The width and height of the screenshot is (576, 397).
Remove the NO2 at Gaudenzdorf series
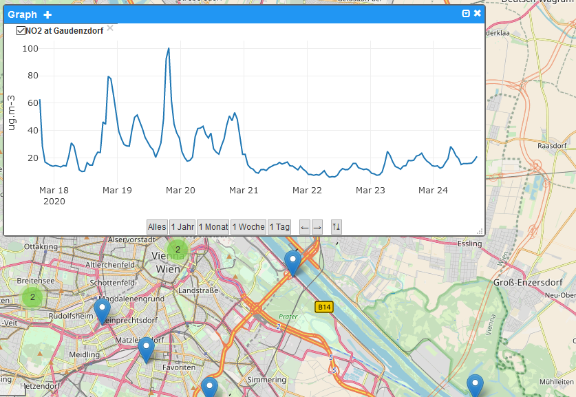(x=110, y=28)
